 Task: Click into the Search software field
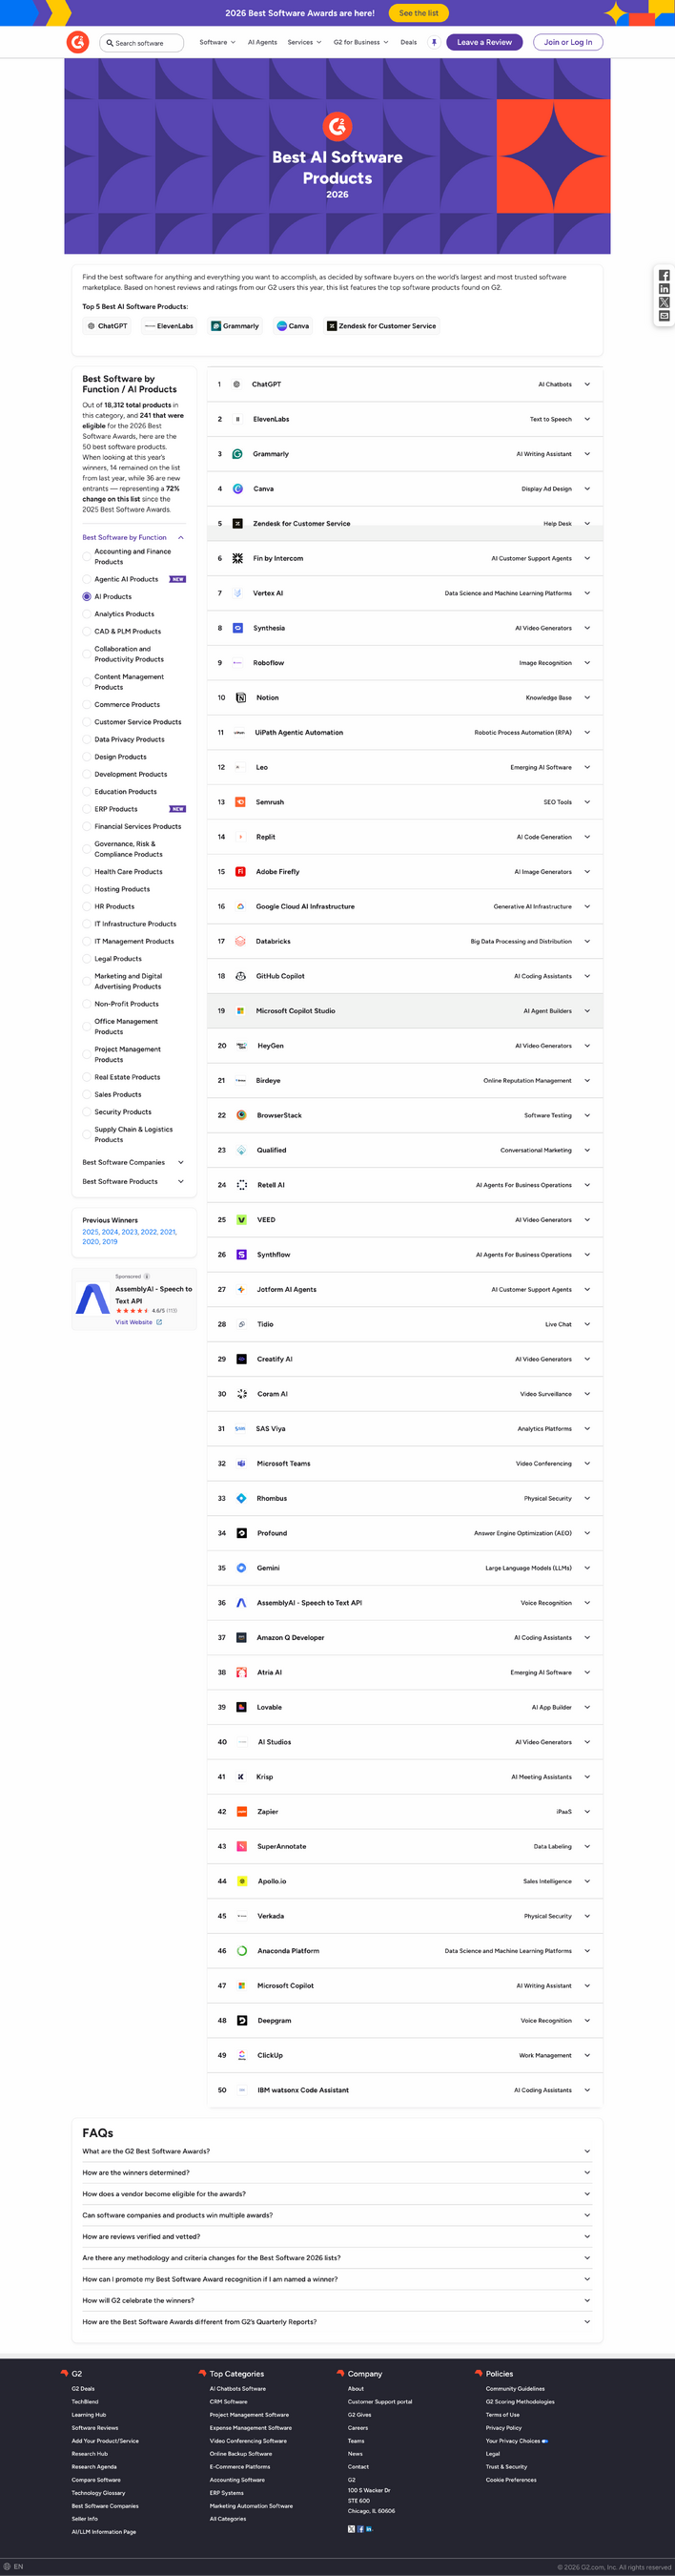click(x=145, y=43)
